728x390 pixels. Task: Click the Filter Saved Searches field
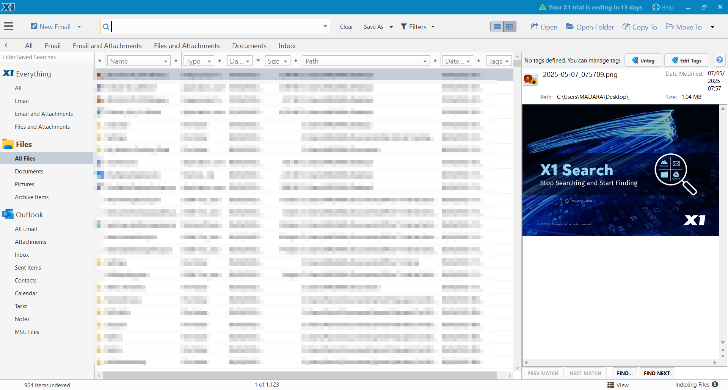(x=47, y=57)
